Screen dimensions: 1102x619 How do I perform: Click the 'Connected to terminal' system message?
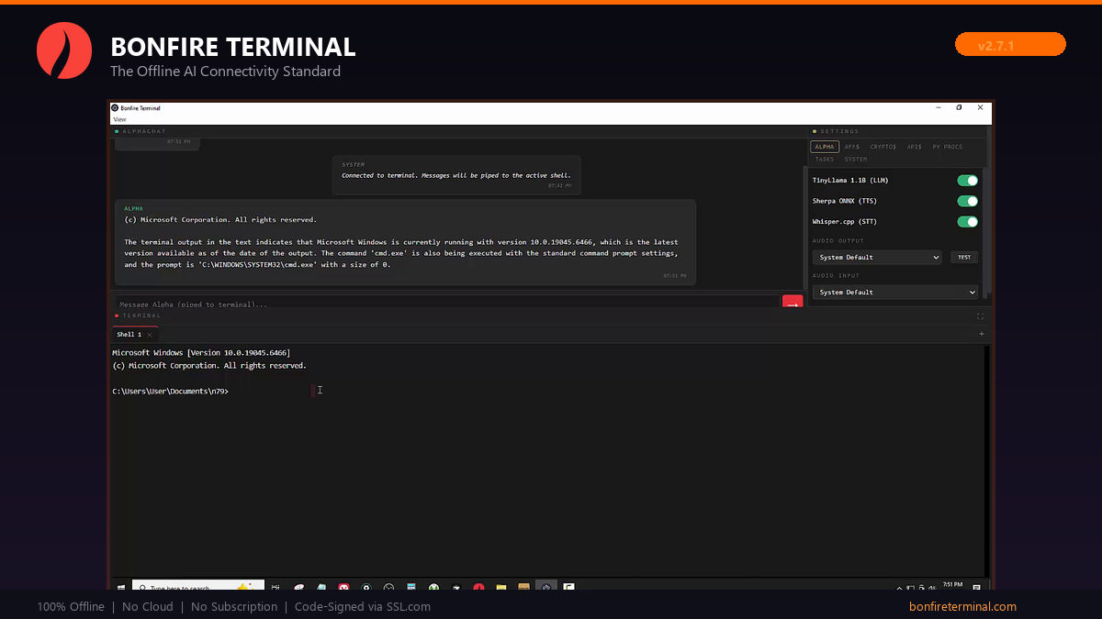point(456,175)
